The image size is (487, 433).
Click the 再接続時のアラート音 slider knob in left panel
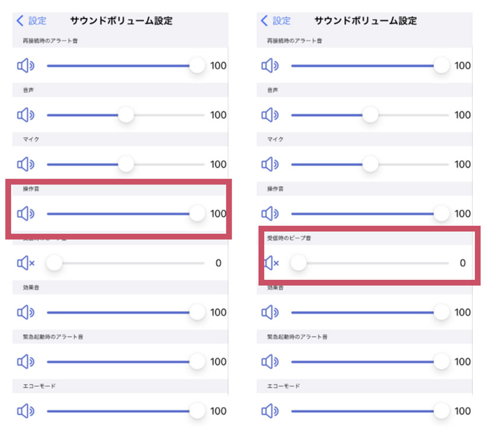coord(197,66)
